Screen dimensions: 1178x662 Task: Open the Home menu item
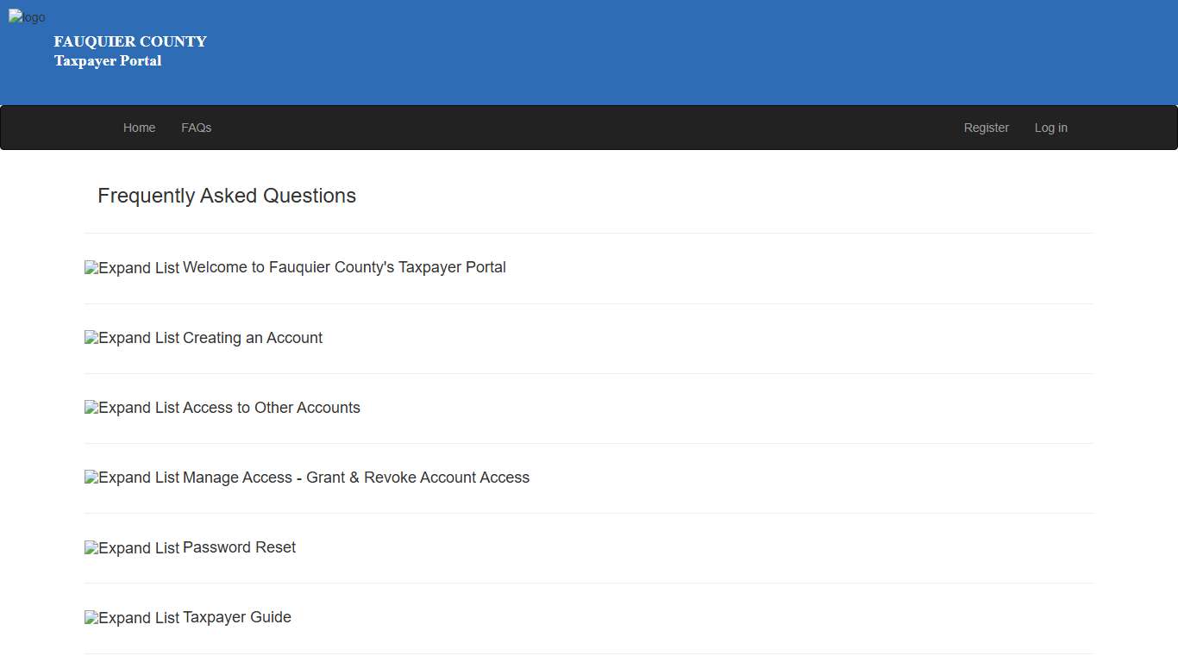coord(139,128)
